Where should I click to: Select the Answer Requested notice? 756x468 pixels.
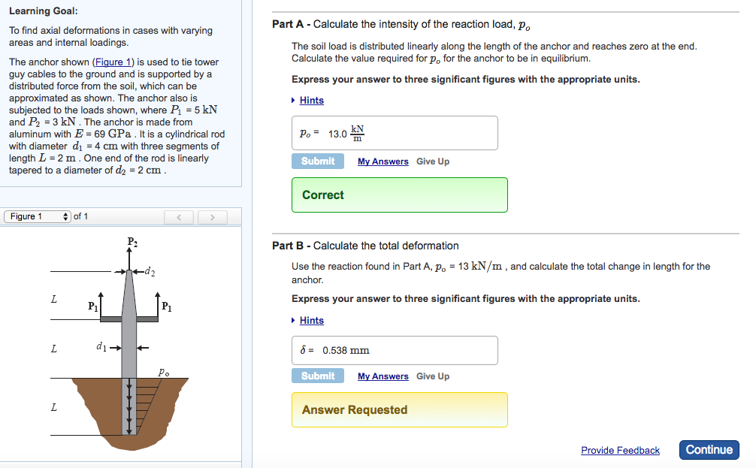point(399,409)
